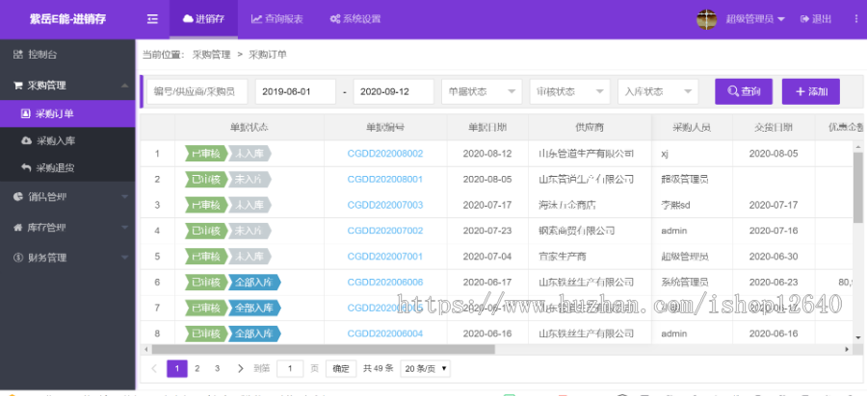The image size is (867, 396).
Task: Select 采购退货 in the sidebar
Action: [67, 167]
